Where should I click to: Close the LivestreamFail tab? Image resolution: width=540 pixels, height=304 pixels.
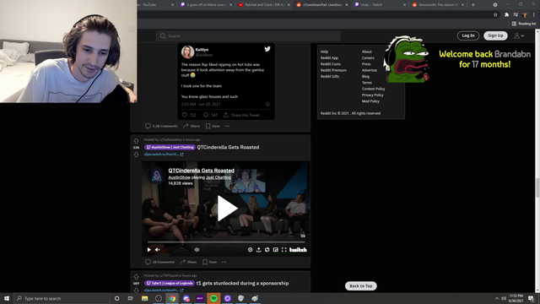click(347, 5)
